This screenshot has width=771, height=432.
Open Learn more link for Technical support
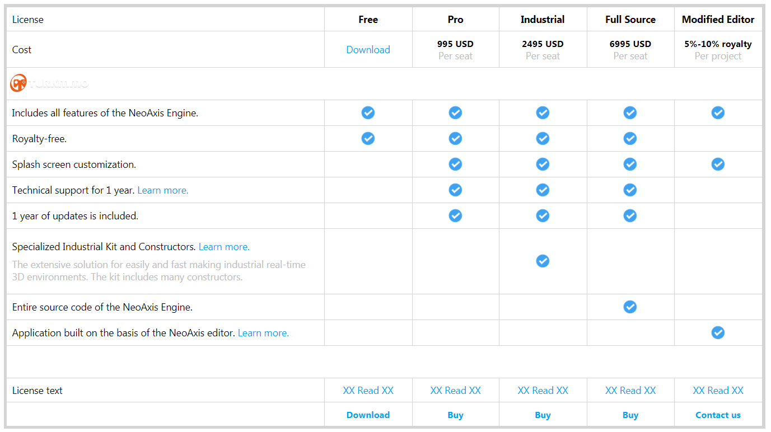point(163,190)
